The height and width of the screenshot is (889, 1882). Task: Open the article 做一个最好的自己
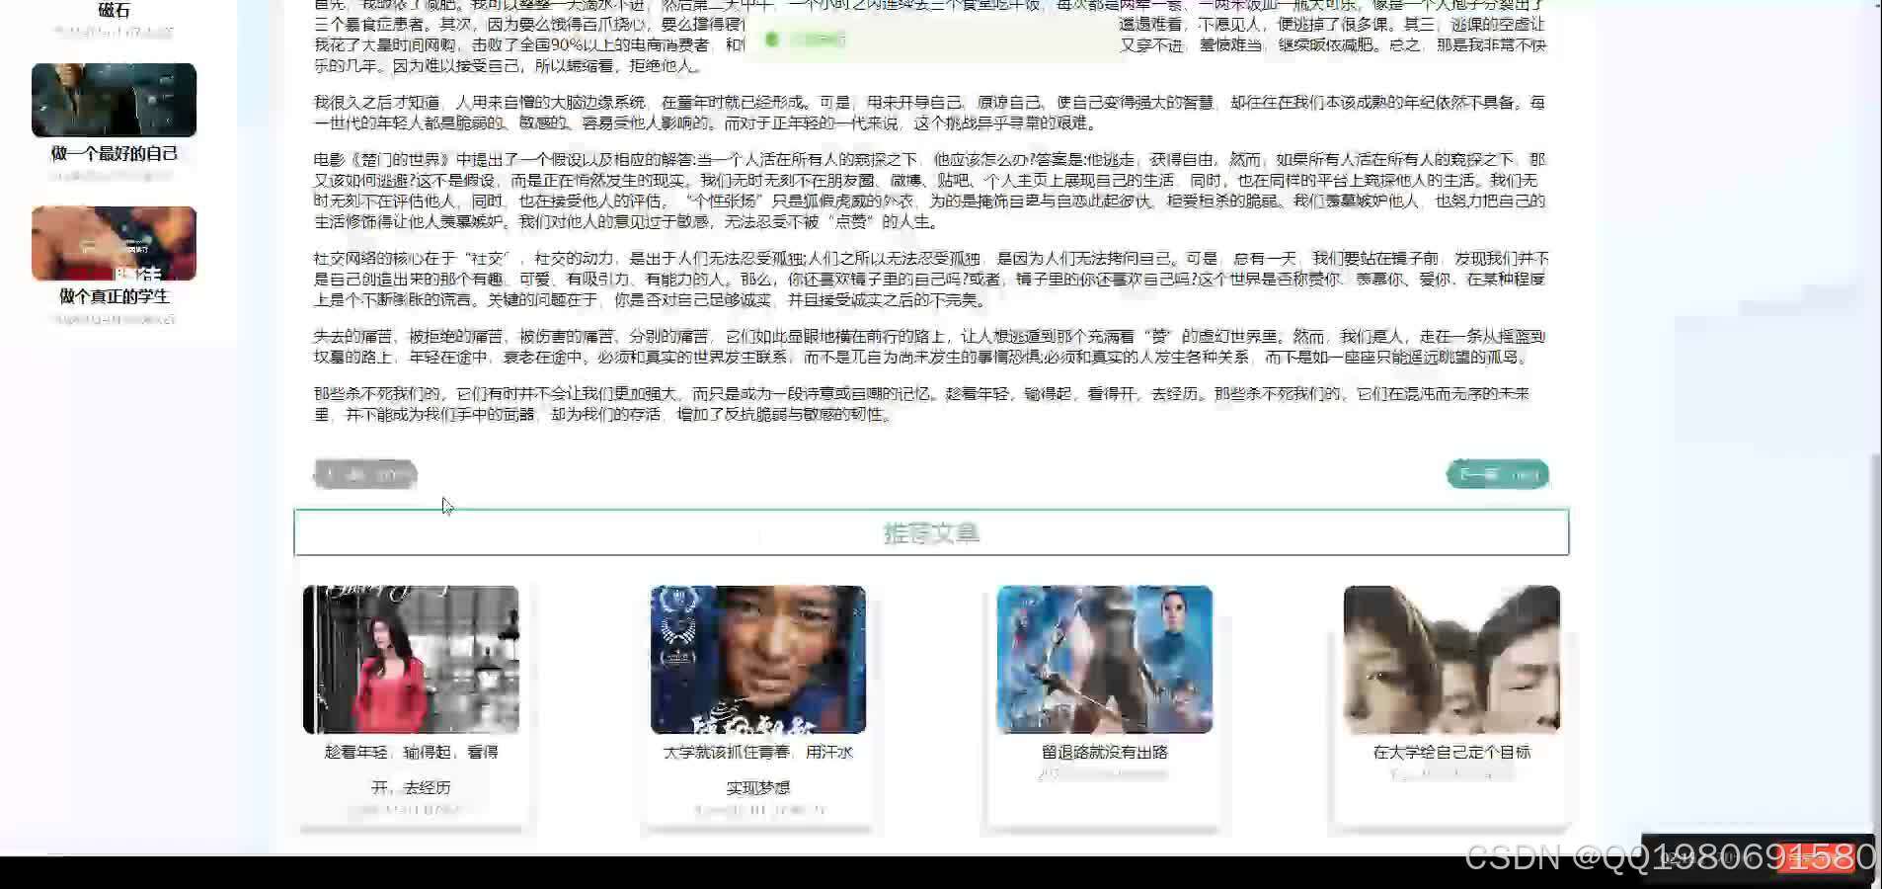click(x=113, y=153)
